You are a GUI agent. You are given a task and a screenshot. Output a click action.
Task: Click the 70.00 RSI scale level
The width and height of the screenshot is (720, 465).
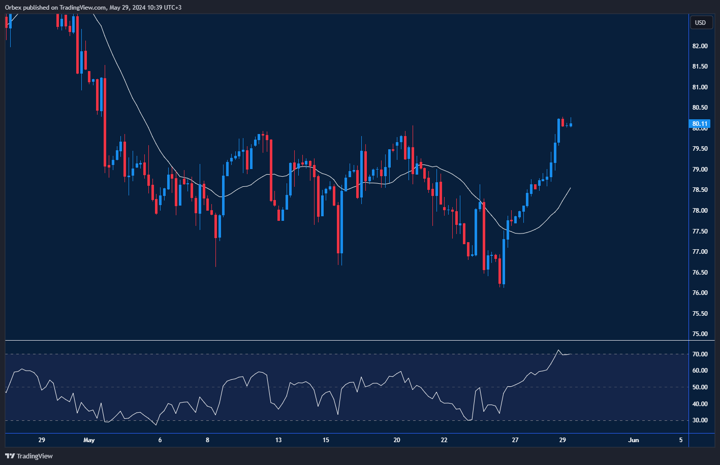pos(700,354)
